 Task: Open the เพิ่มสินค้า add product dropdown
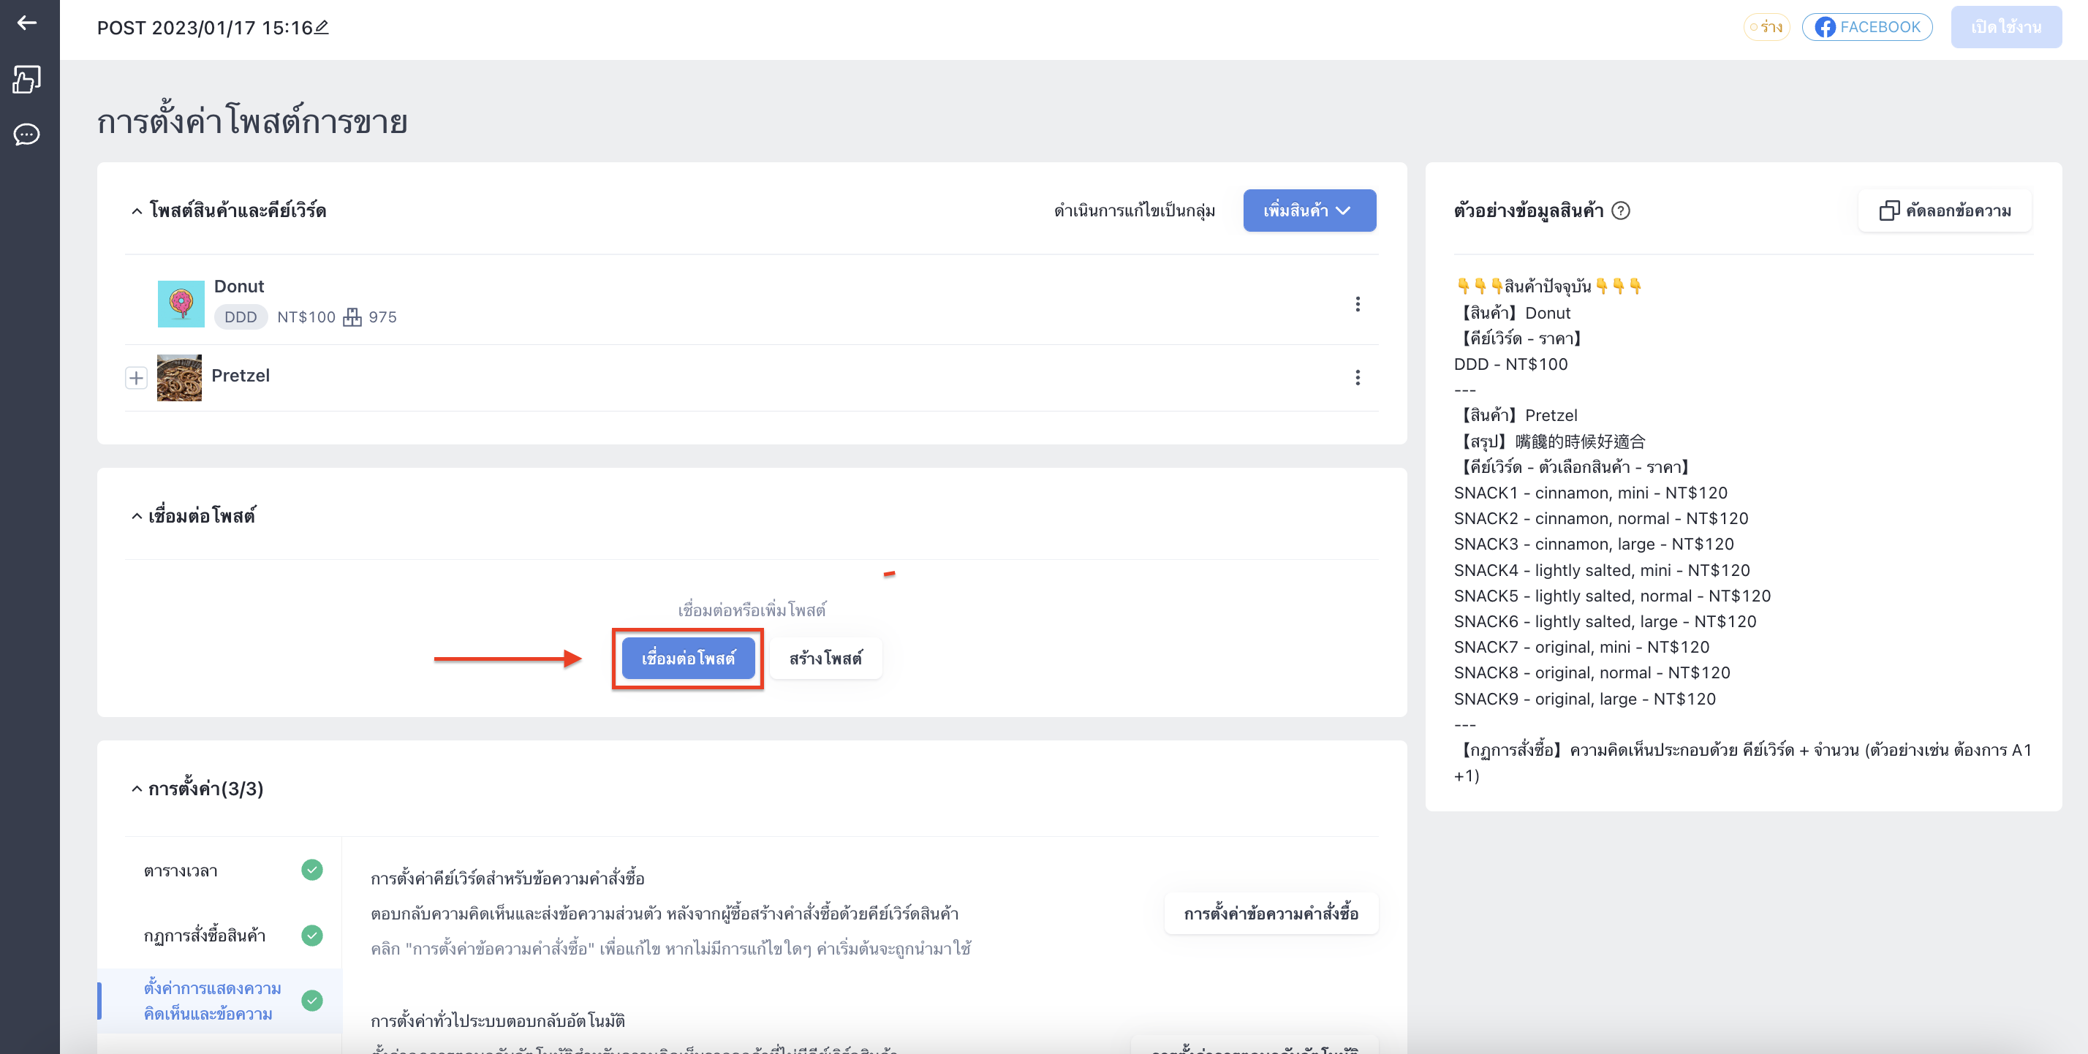click(x=1309, y=211)
